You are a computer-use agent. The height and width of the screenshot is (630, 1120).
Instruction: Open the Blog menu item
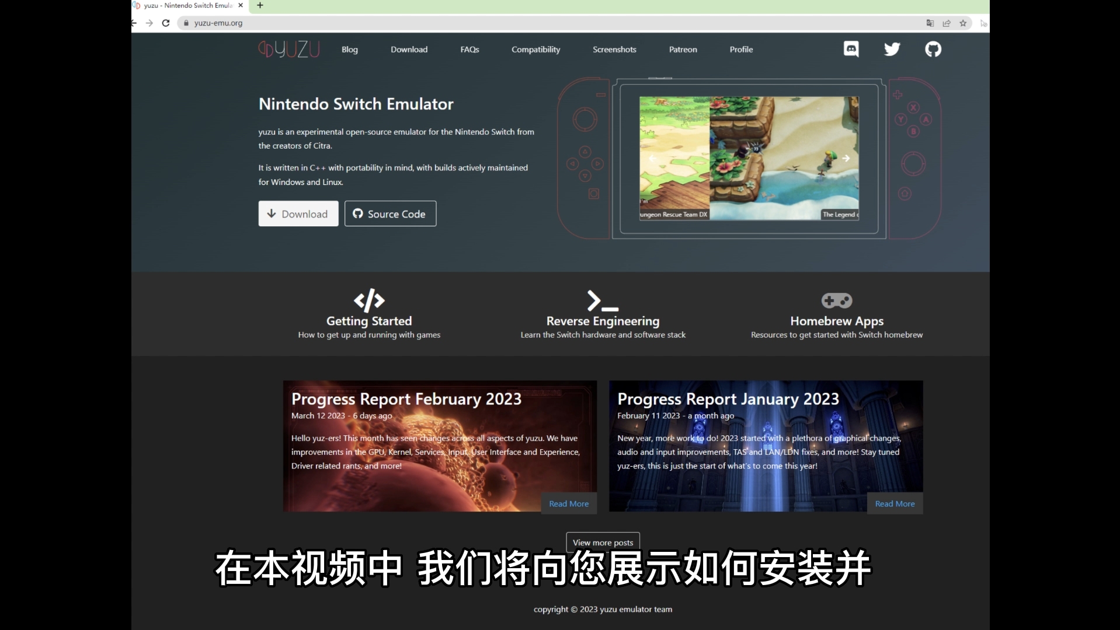coord(349,50)
